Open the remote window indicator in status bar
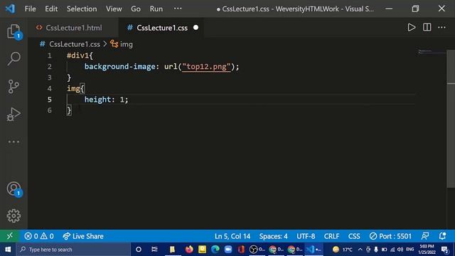The image size is (455, 256). pyautogui.click(x=9, y=236)
